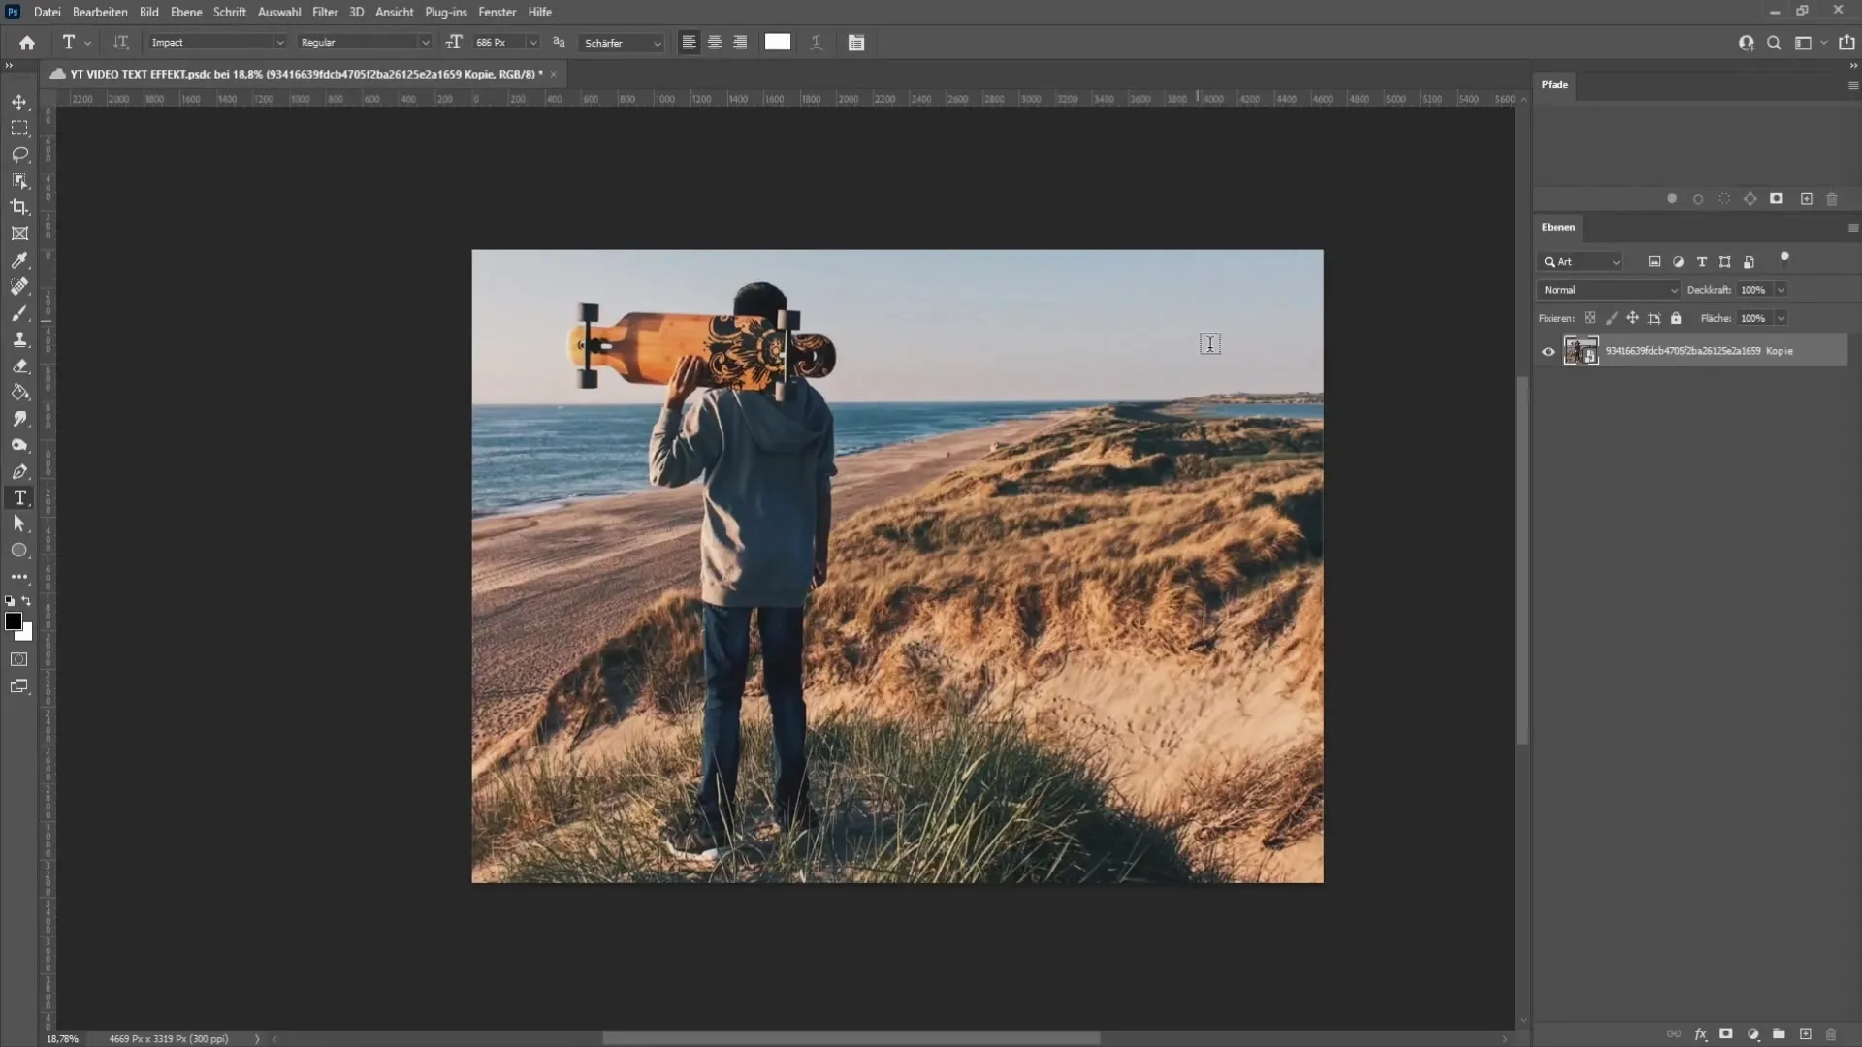
Task: Select the Lasso tool
Action: (x=19, y=154)
